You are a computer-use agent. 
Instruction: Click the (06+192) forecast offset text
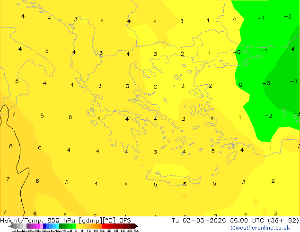click(x=283, y=221)
